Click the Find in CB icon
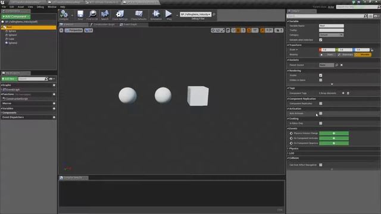Screen dimensions: 381x214 [x=92, y=14]
